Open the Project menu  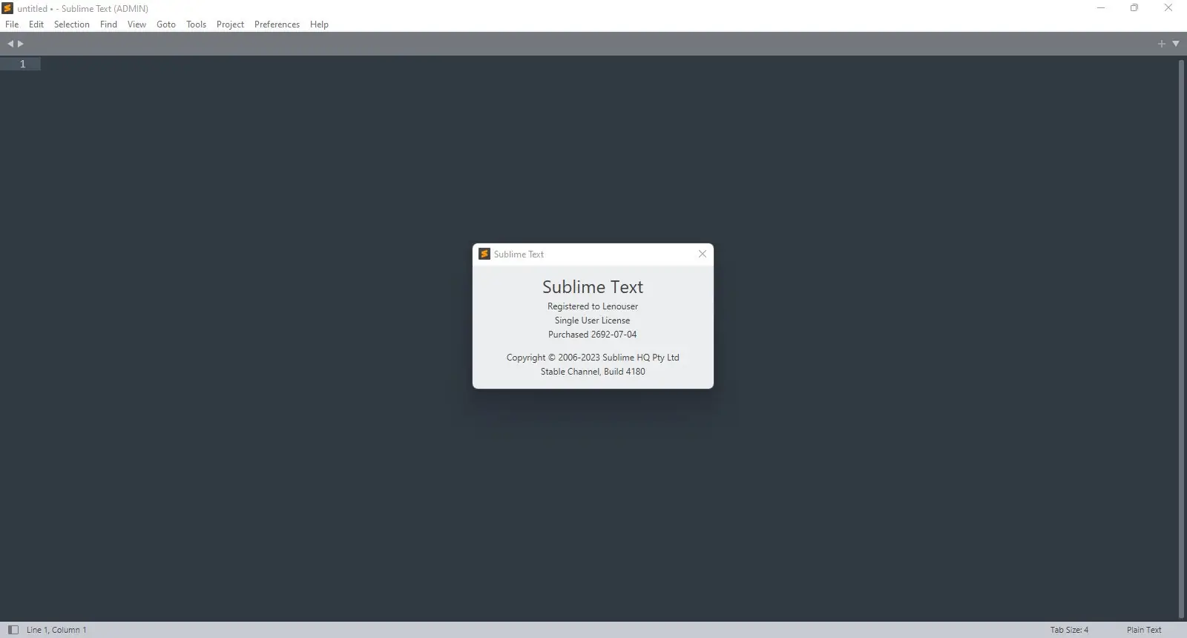pos(230,24)
